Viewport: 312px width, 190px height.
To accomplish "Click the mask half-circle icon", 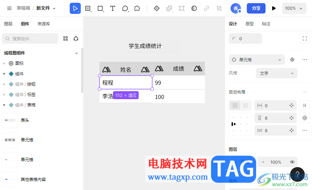I will [194, 8].
